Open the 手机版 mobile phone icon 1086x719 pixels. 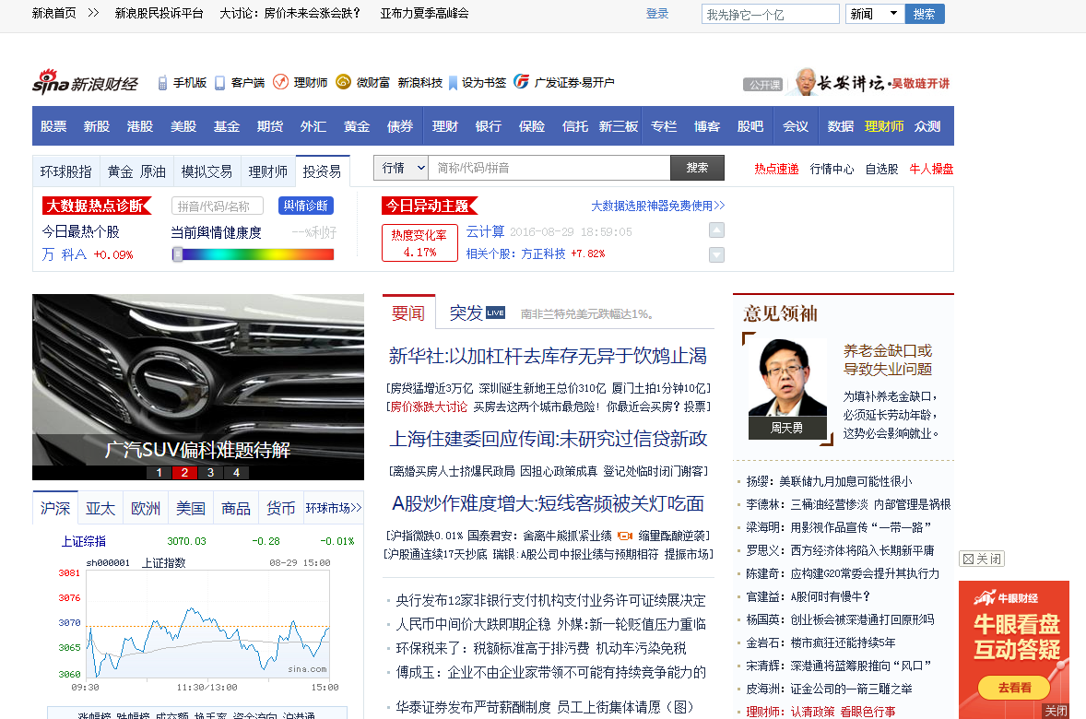click(162, 82)
